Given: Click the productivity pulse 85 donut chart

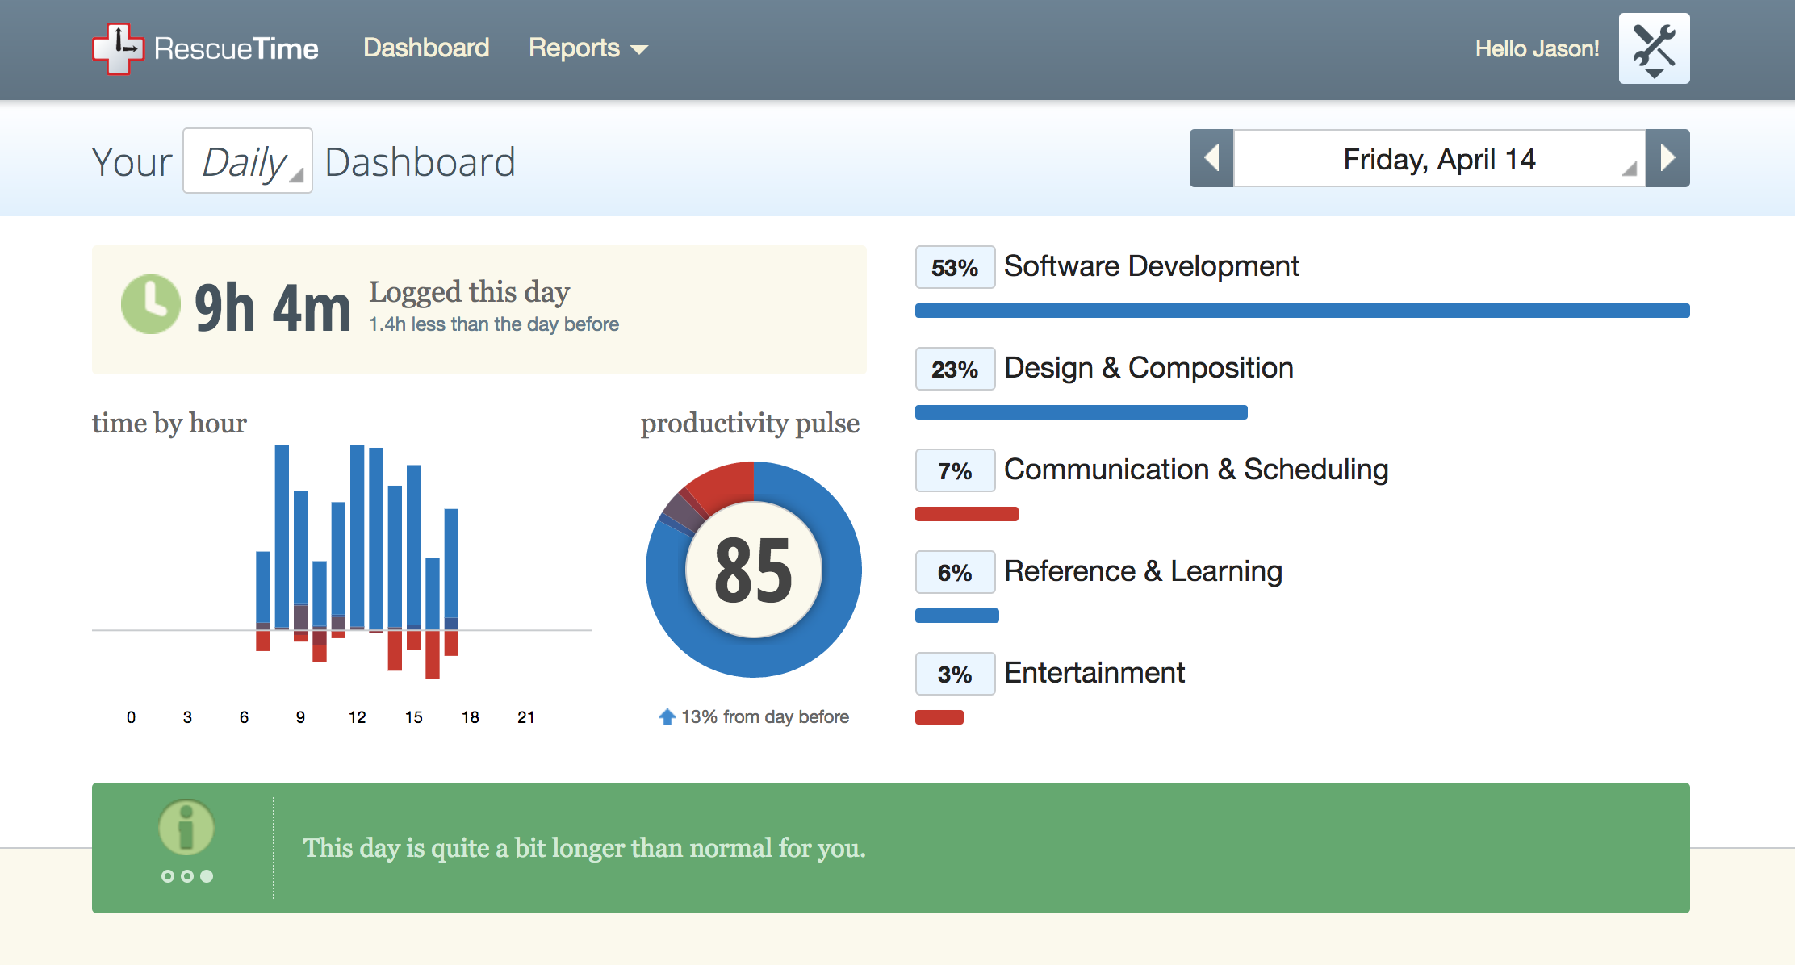Looking at the screenshot, I should 754,570.
